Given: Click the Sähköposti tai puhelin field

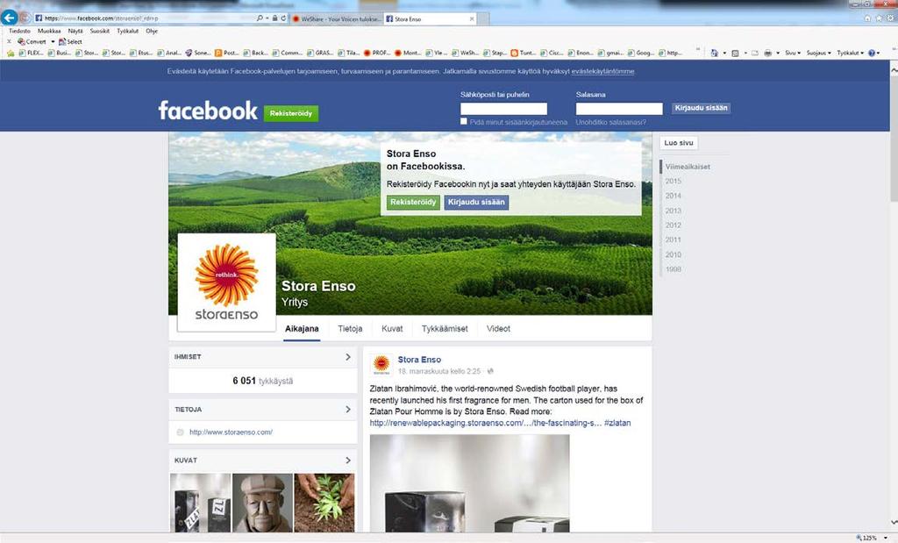Looking at the screenshot, I should click(x=504, y=109).
